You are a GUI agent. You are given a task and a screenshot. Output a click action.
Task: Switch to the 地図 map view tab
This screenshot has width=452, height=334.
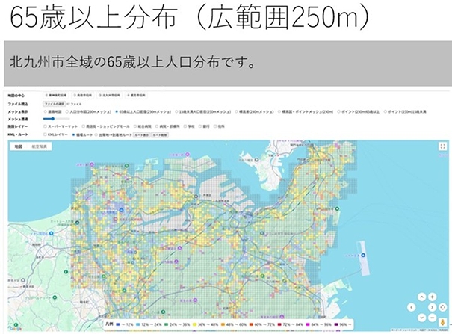click(18, 147)
